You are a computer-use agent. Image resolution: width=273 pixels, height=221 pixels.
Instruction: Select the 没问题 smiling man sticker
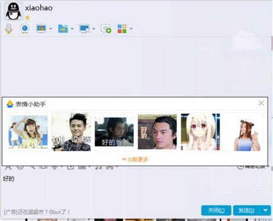(71, 132)
